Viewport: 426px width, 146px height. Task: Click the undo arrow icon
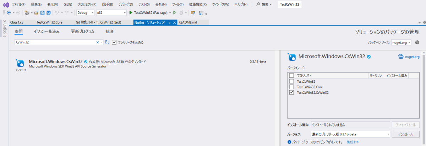pos(56,13)
